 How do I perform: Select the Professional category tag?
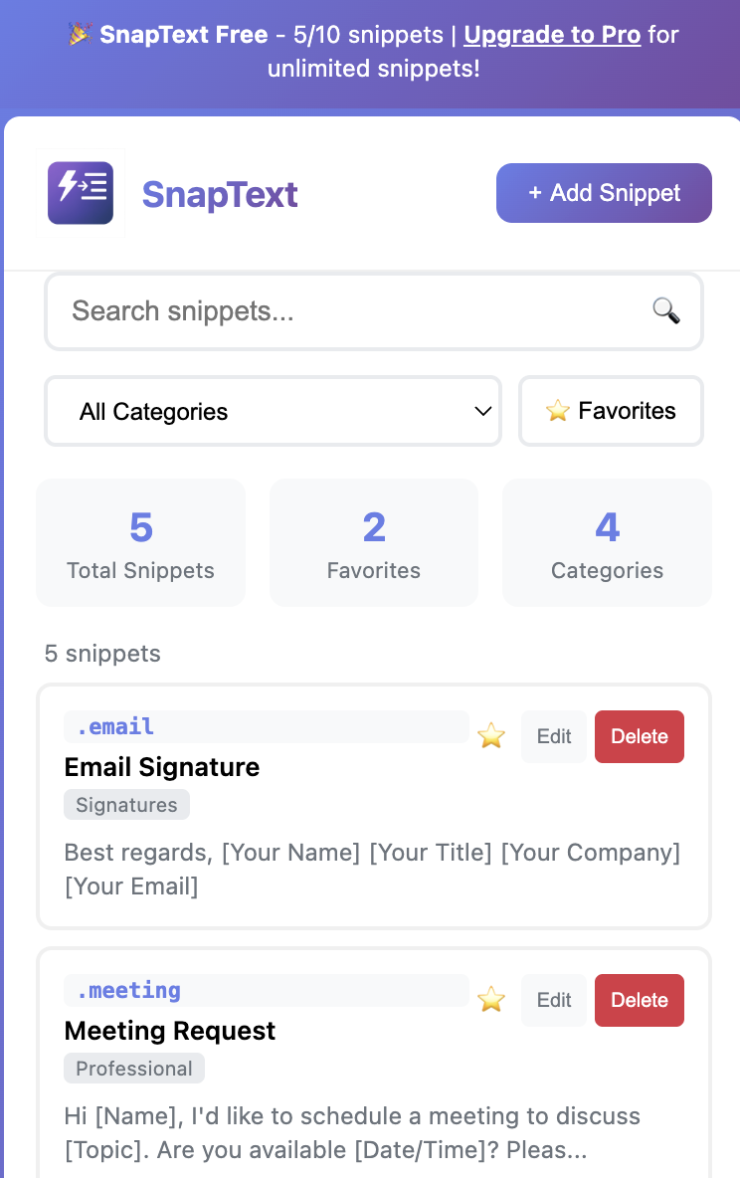pos(133,1069)
